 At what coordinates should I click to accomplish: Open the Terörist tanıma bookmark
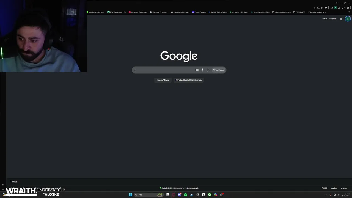tap(317, 12)
